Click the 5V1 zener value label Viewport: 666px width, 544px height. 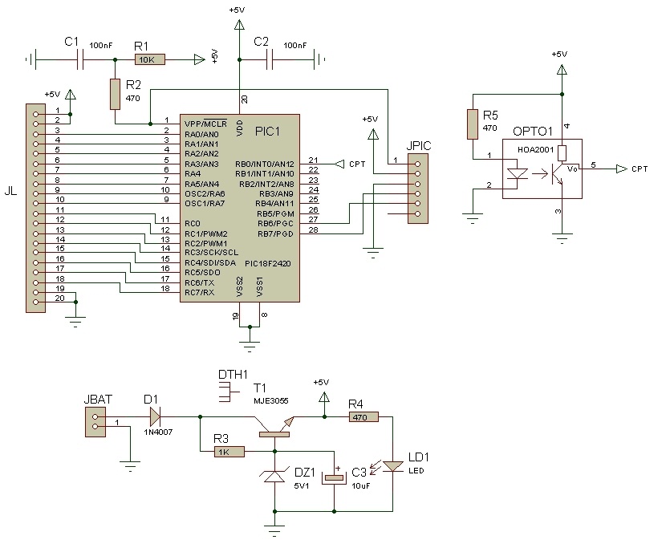click(x=301, y=485)
